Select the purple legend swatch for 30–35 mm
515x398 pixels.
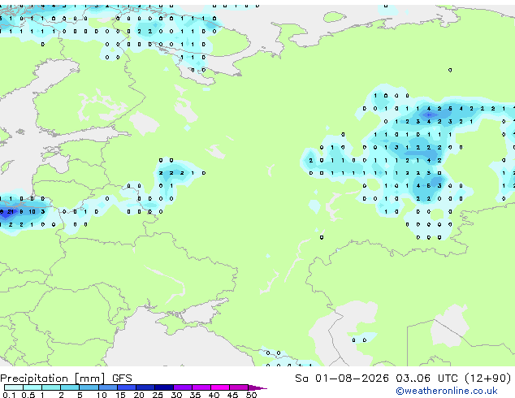(x=182, y=387)
